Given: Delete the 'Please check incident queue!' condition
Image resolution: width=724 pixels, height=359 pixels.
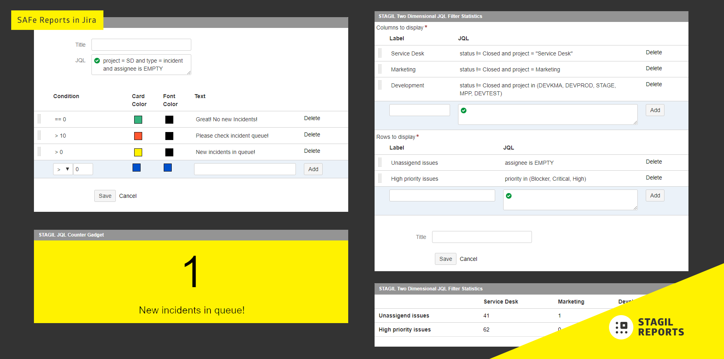Looking at the screenshot, I should coord(312,134).
